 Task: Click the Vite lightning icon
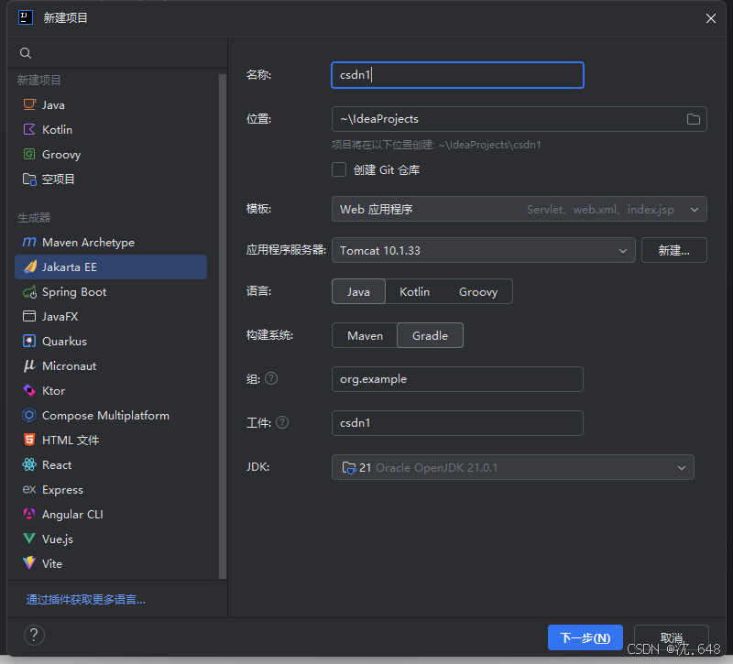pos(29,563)
